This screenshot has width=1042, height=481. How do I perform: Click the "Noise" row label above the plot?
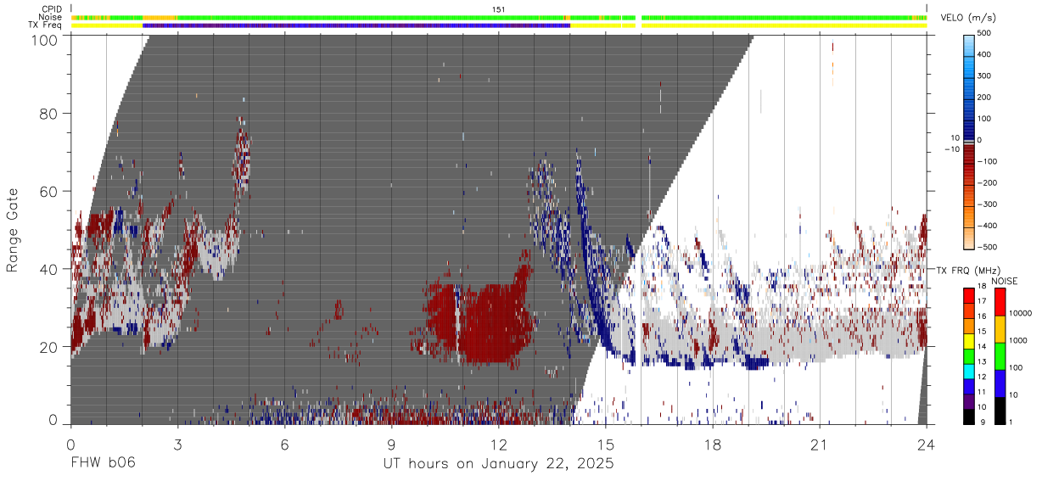50,17
